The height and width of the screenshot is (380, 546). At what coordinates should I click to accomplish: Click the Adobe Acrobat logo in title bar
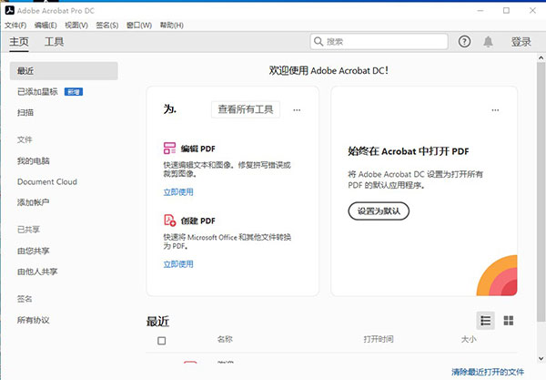point(10,10)
